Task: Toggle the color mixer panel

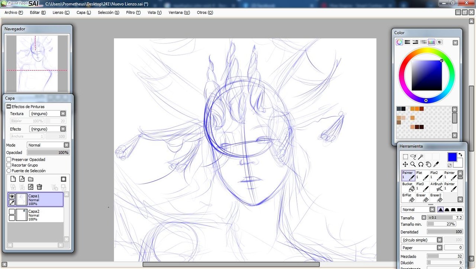Action: point(424,42)
